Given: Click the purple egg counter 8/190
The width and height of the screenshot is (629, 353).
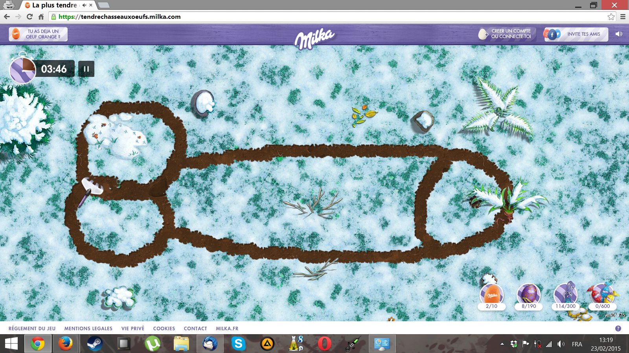Looking at the screenshot, I should (529, 295).
